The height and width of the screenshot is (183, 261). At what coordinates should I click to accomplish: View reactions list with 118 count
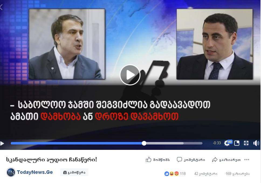coord(175,174)
